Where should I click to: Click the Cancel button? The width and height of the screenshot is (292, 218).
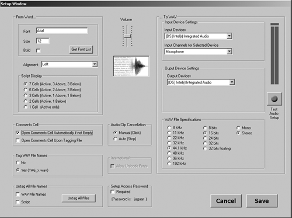tap(226, 201)
